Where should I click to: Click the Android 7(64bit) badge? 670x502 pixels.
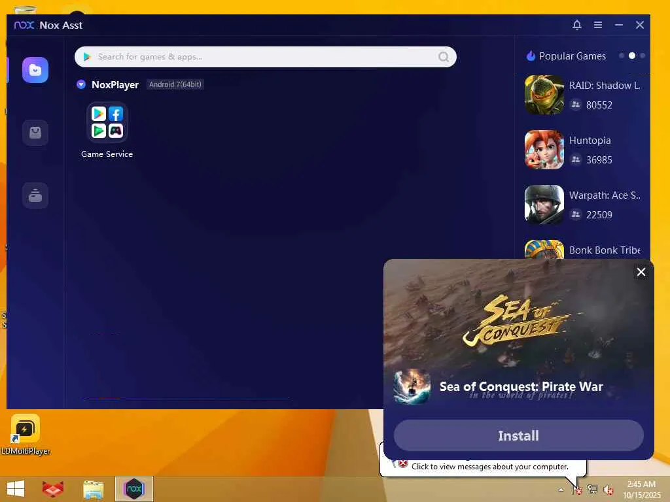[175, 84]
